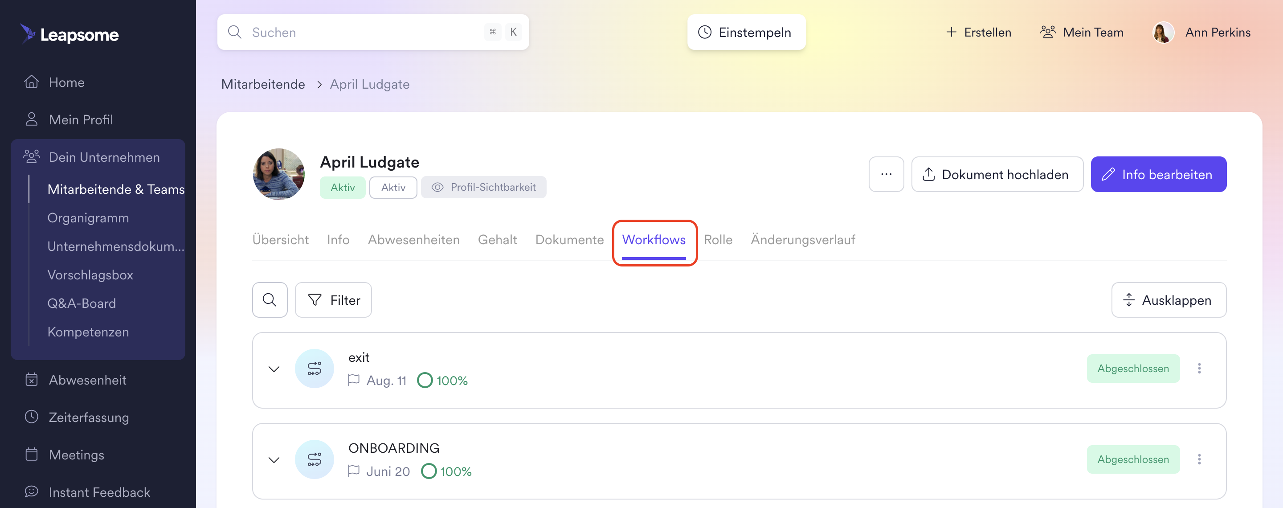Expand the ONBOARDING workflow row

click(274, 459)
